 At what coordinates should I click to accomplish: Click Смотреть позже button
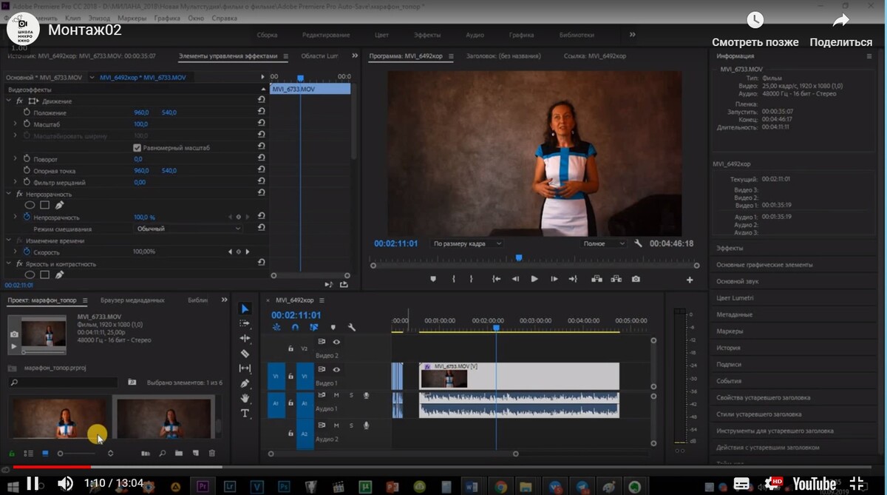pos(755,30)
